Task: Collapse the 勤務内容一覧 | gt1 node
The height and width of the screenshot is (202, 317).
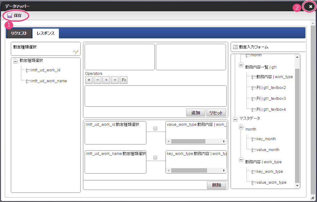Action: point(241,65)
